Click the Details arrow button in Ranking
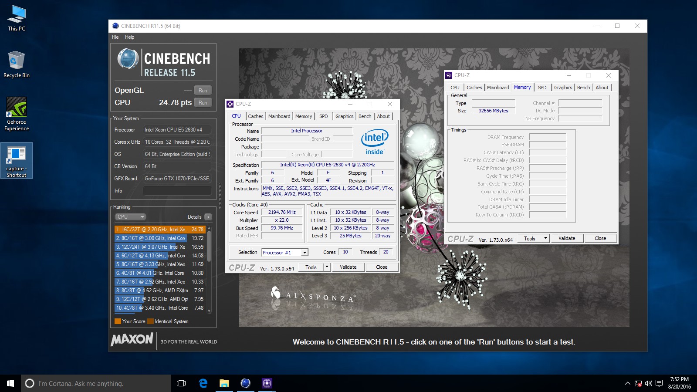Screen dimensions: 697x392 click(208, 217)
